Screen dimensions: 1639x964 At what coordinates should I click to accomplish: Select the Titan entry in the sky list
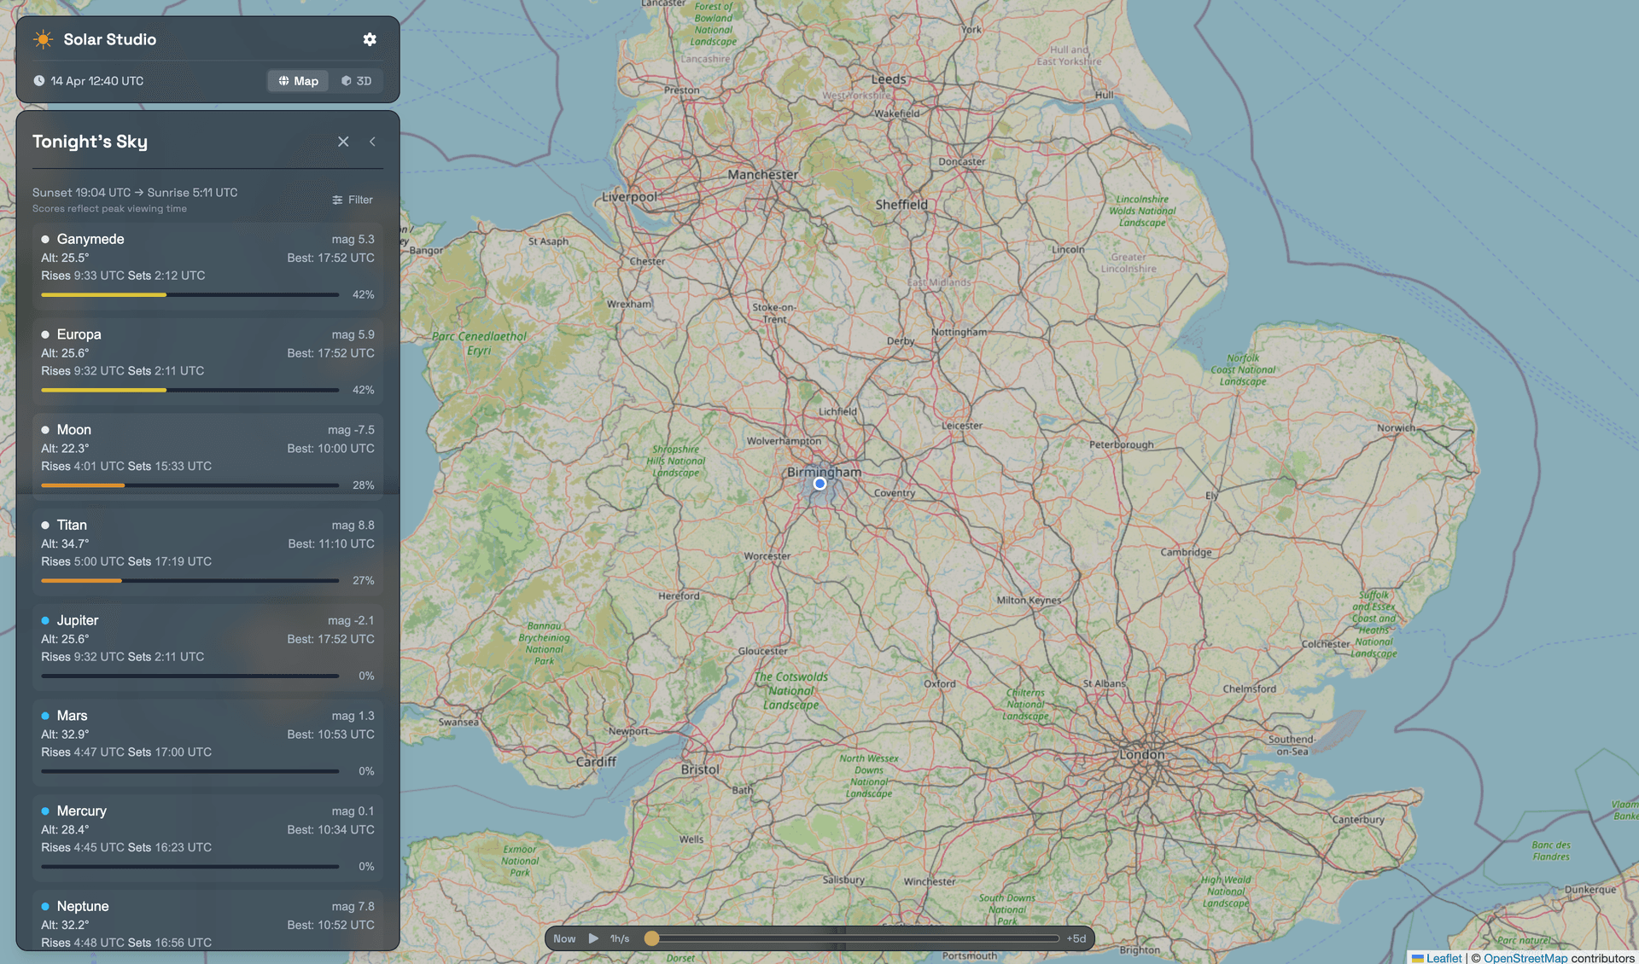205,551
